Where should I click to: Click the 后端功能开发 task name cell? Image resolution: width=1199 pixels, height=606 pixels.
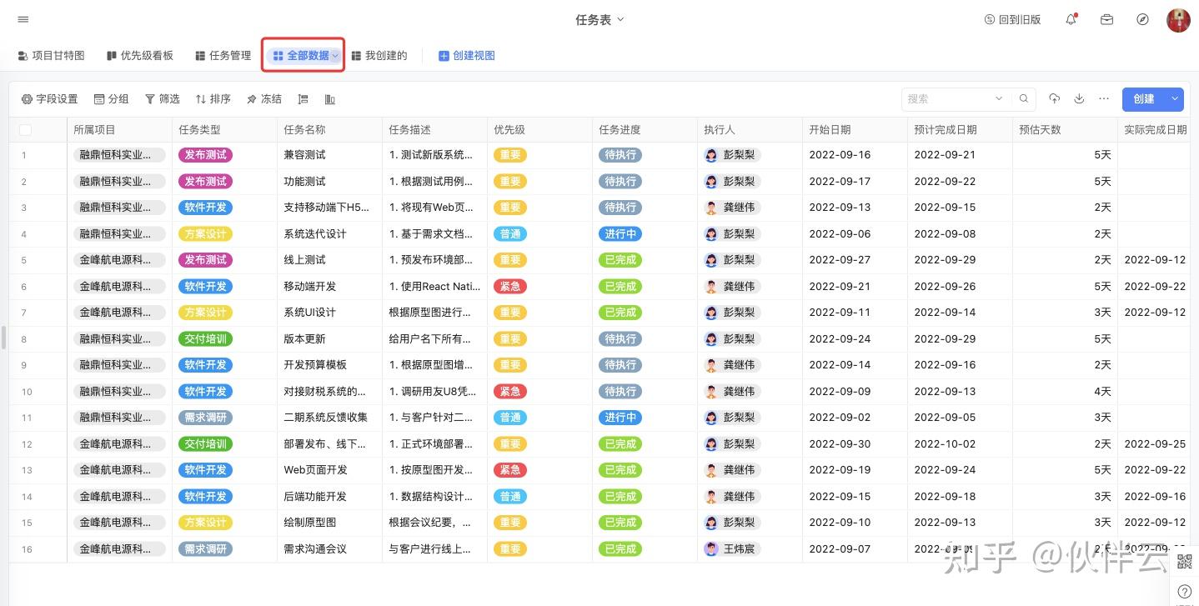[x=329, y=496]
